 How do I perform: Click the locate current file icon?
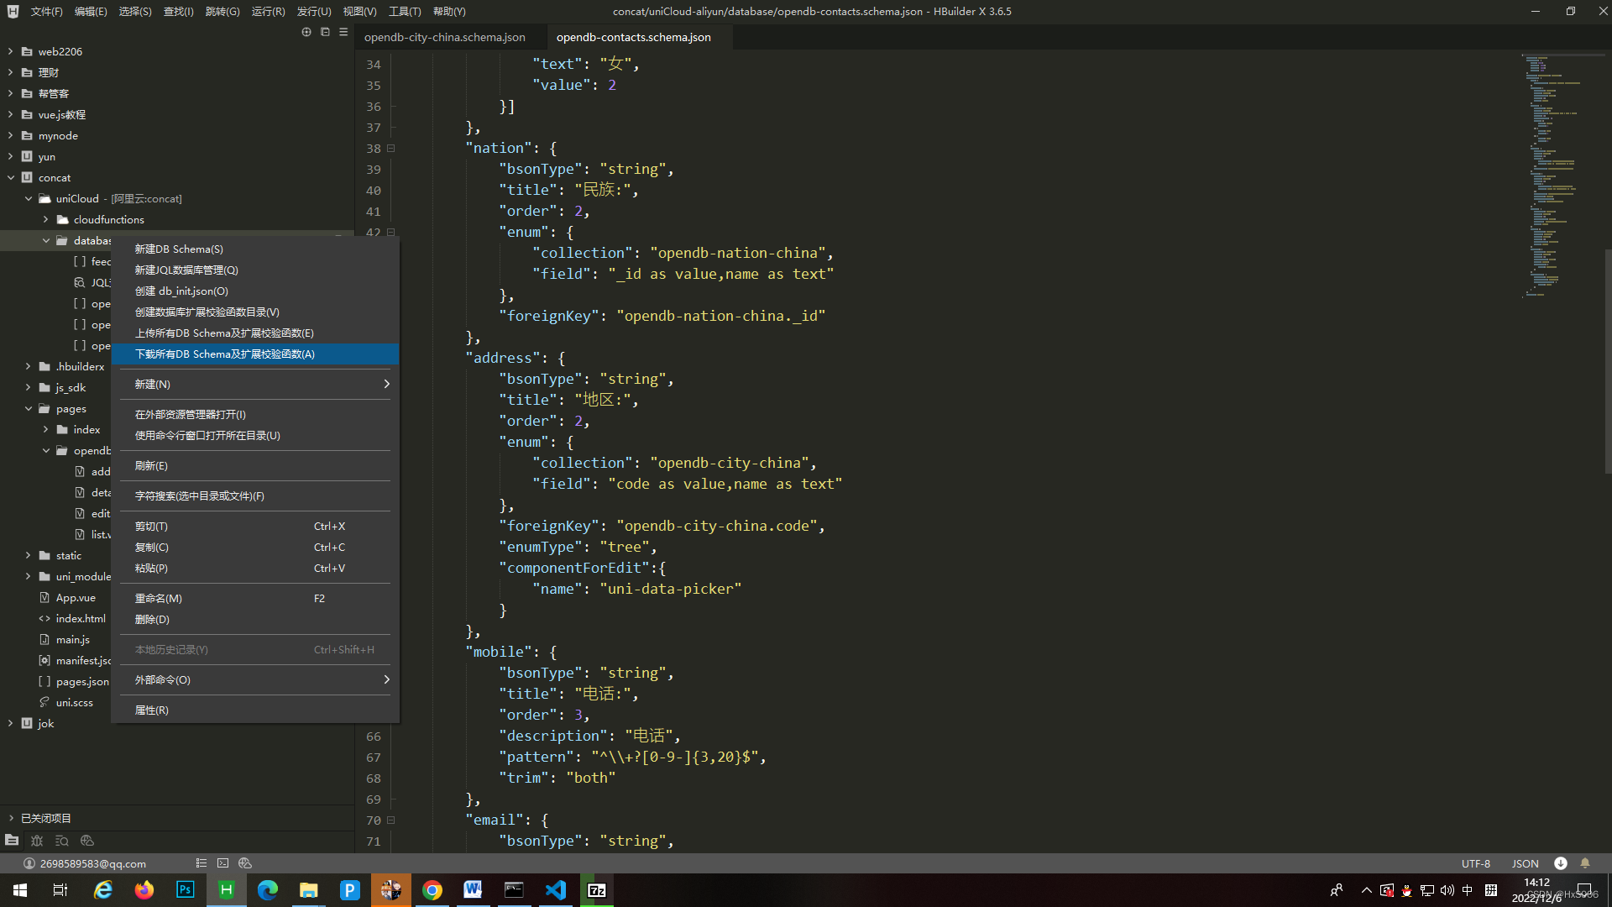[306, 32]
